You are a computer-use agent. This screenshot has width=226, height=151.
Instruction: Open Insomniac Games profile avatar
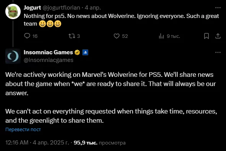13,56
